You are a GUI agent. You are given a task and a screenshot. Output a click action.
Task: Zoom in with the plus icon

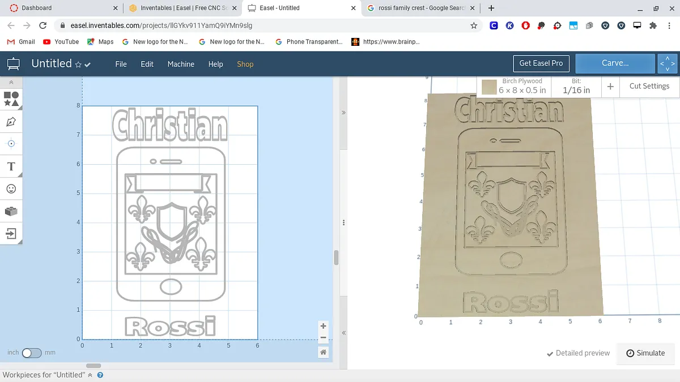point(323,326)
